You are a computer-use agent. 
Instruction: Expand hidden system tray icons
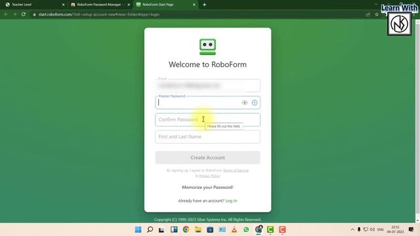pyautogui.click(x=352, y=229)
